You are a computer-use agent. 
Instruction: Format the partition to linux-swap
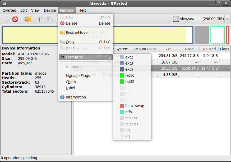point(132,106)
